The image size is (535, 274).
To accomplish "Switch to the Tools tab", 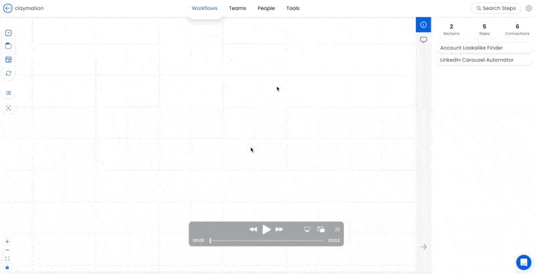I will (293, 8).
